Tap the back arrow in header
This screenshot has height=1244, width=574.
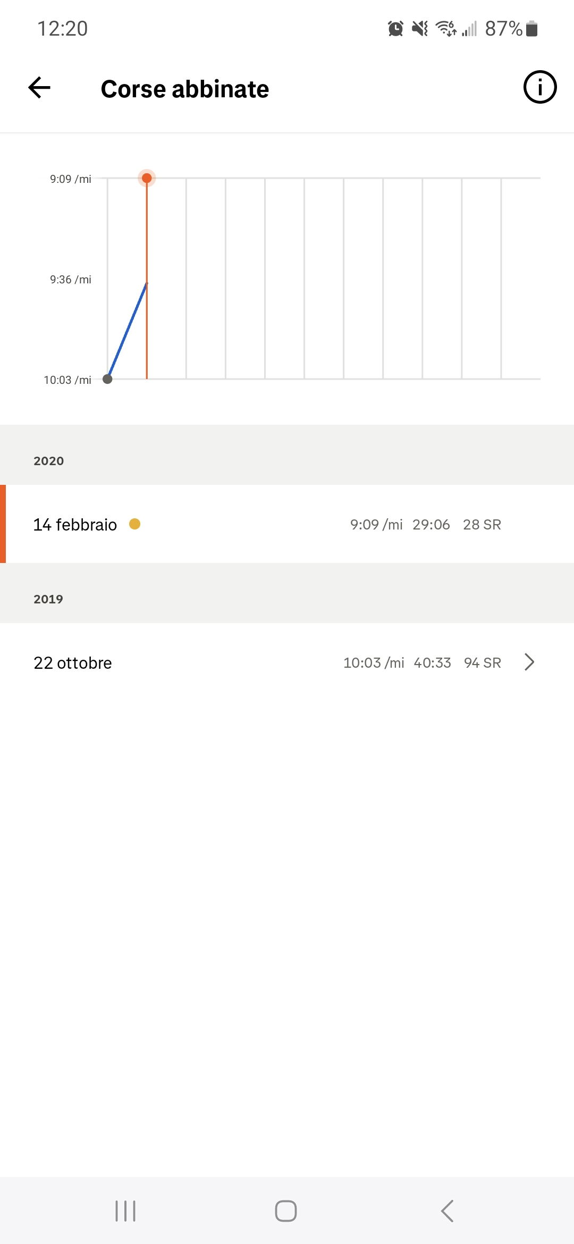(39, 88)
